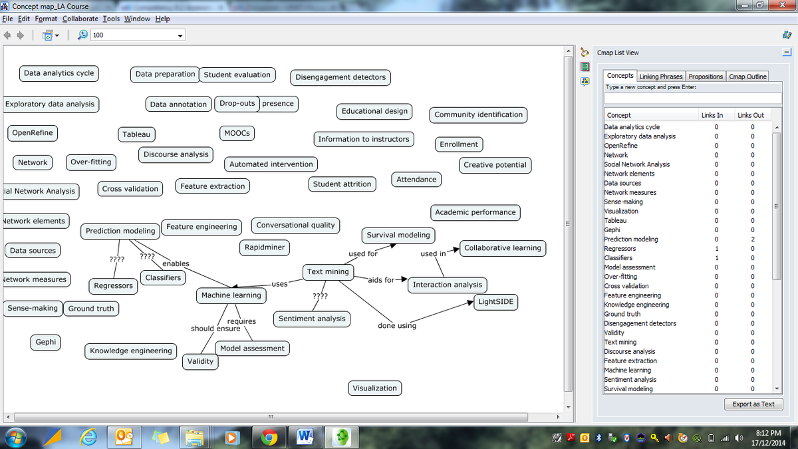Select the LightSIDE concept node
The width and height of the screenshot is (798, 449).
(x=496, y=301)
